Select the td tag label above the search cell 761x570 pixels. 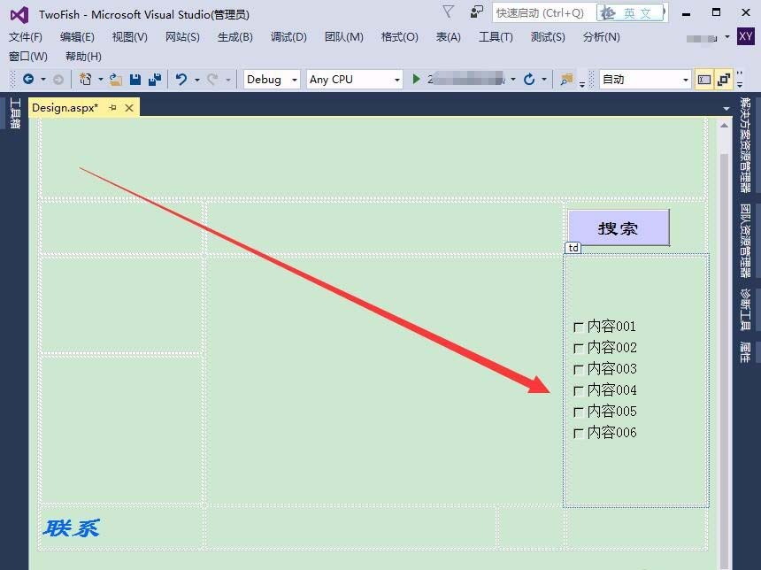(x=573, y=248)
